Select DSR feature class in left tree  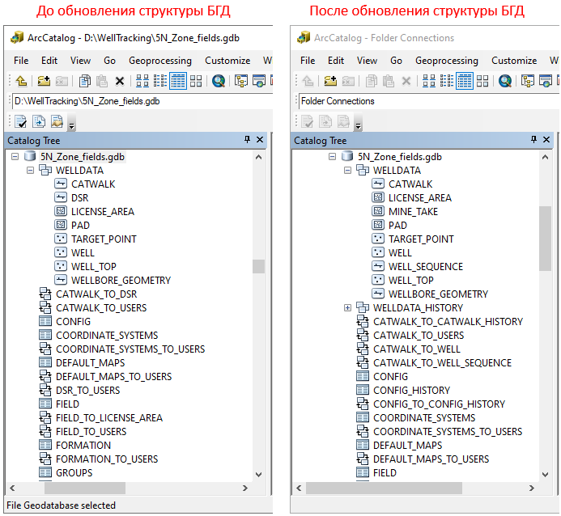(x=79, y=198)
